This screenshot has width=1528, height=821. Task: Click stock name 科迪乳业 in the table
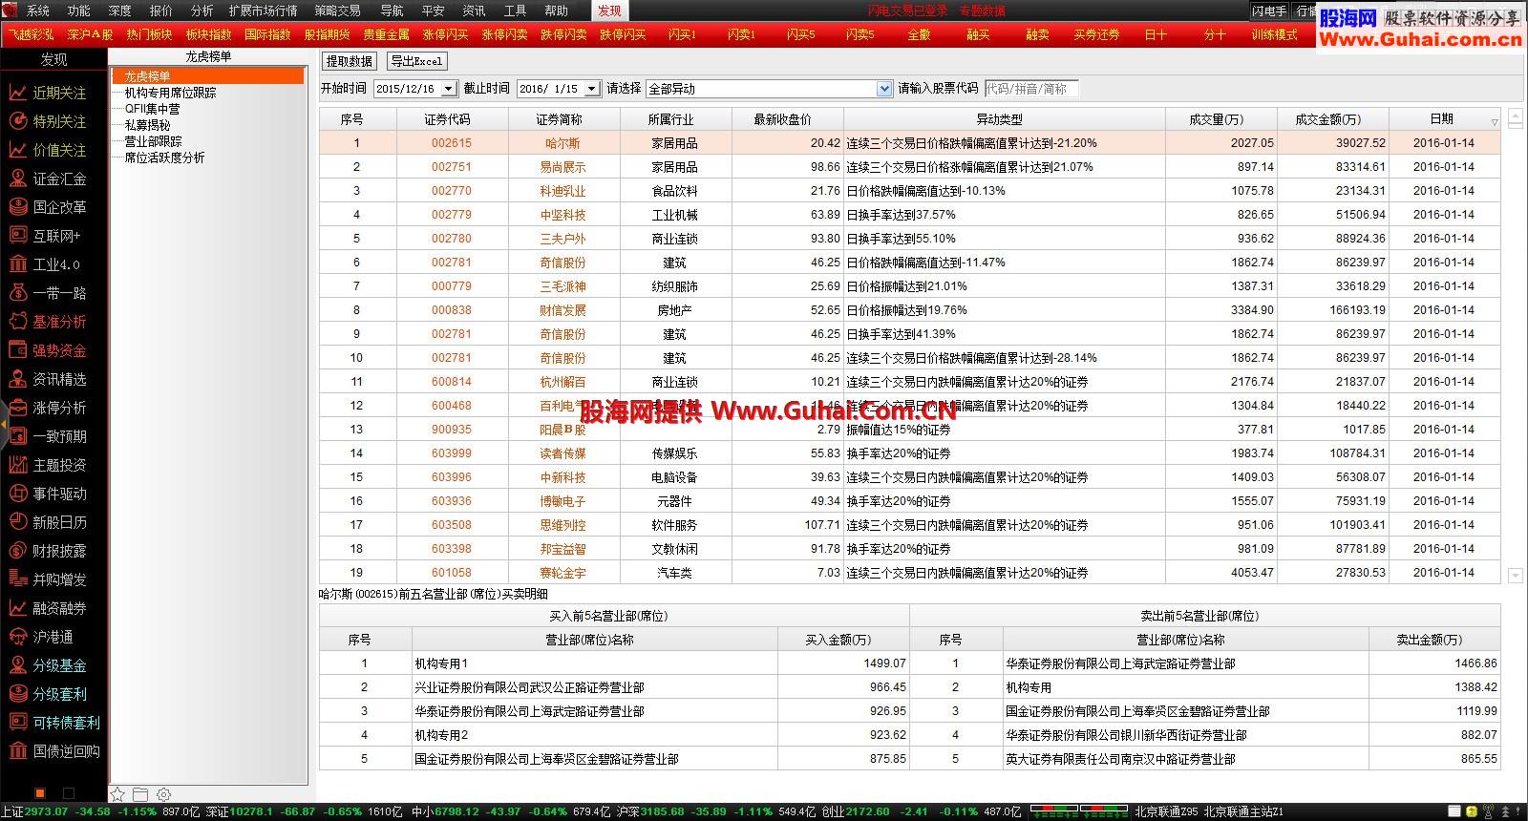(562, 191)
